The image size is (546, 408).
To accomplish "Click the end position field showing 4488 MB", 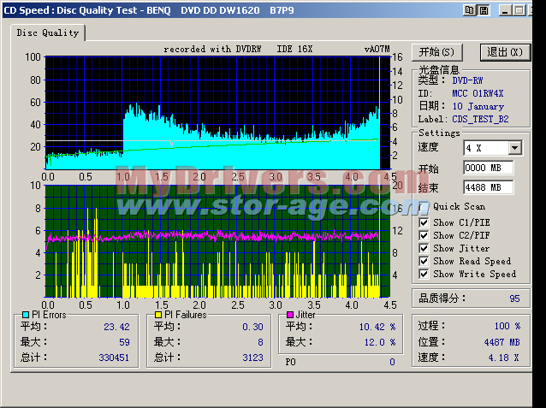I will pos(488,187).
